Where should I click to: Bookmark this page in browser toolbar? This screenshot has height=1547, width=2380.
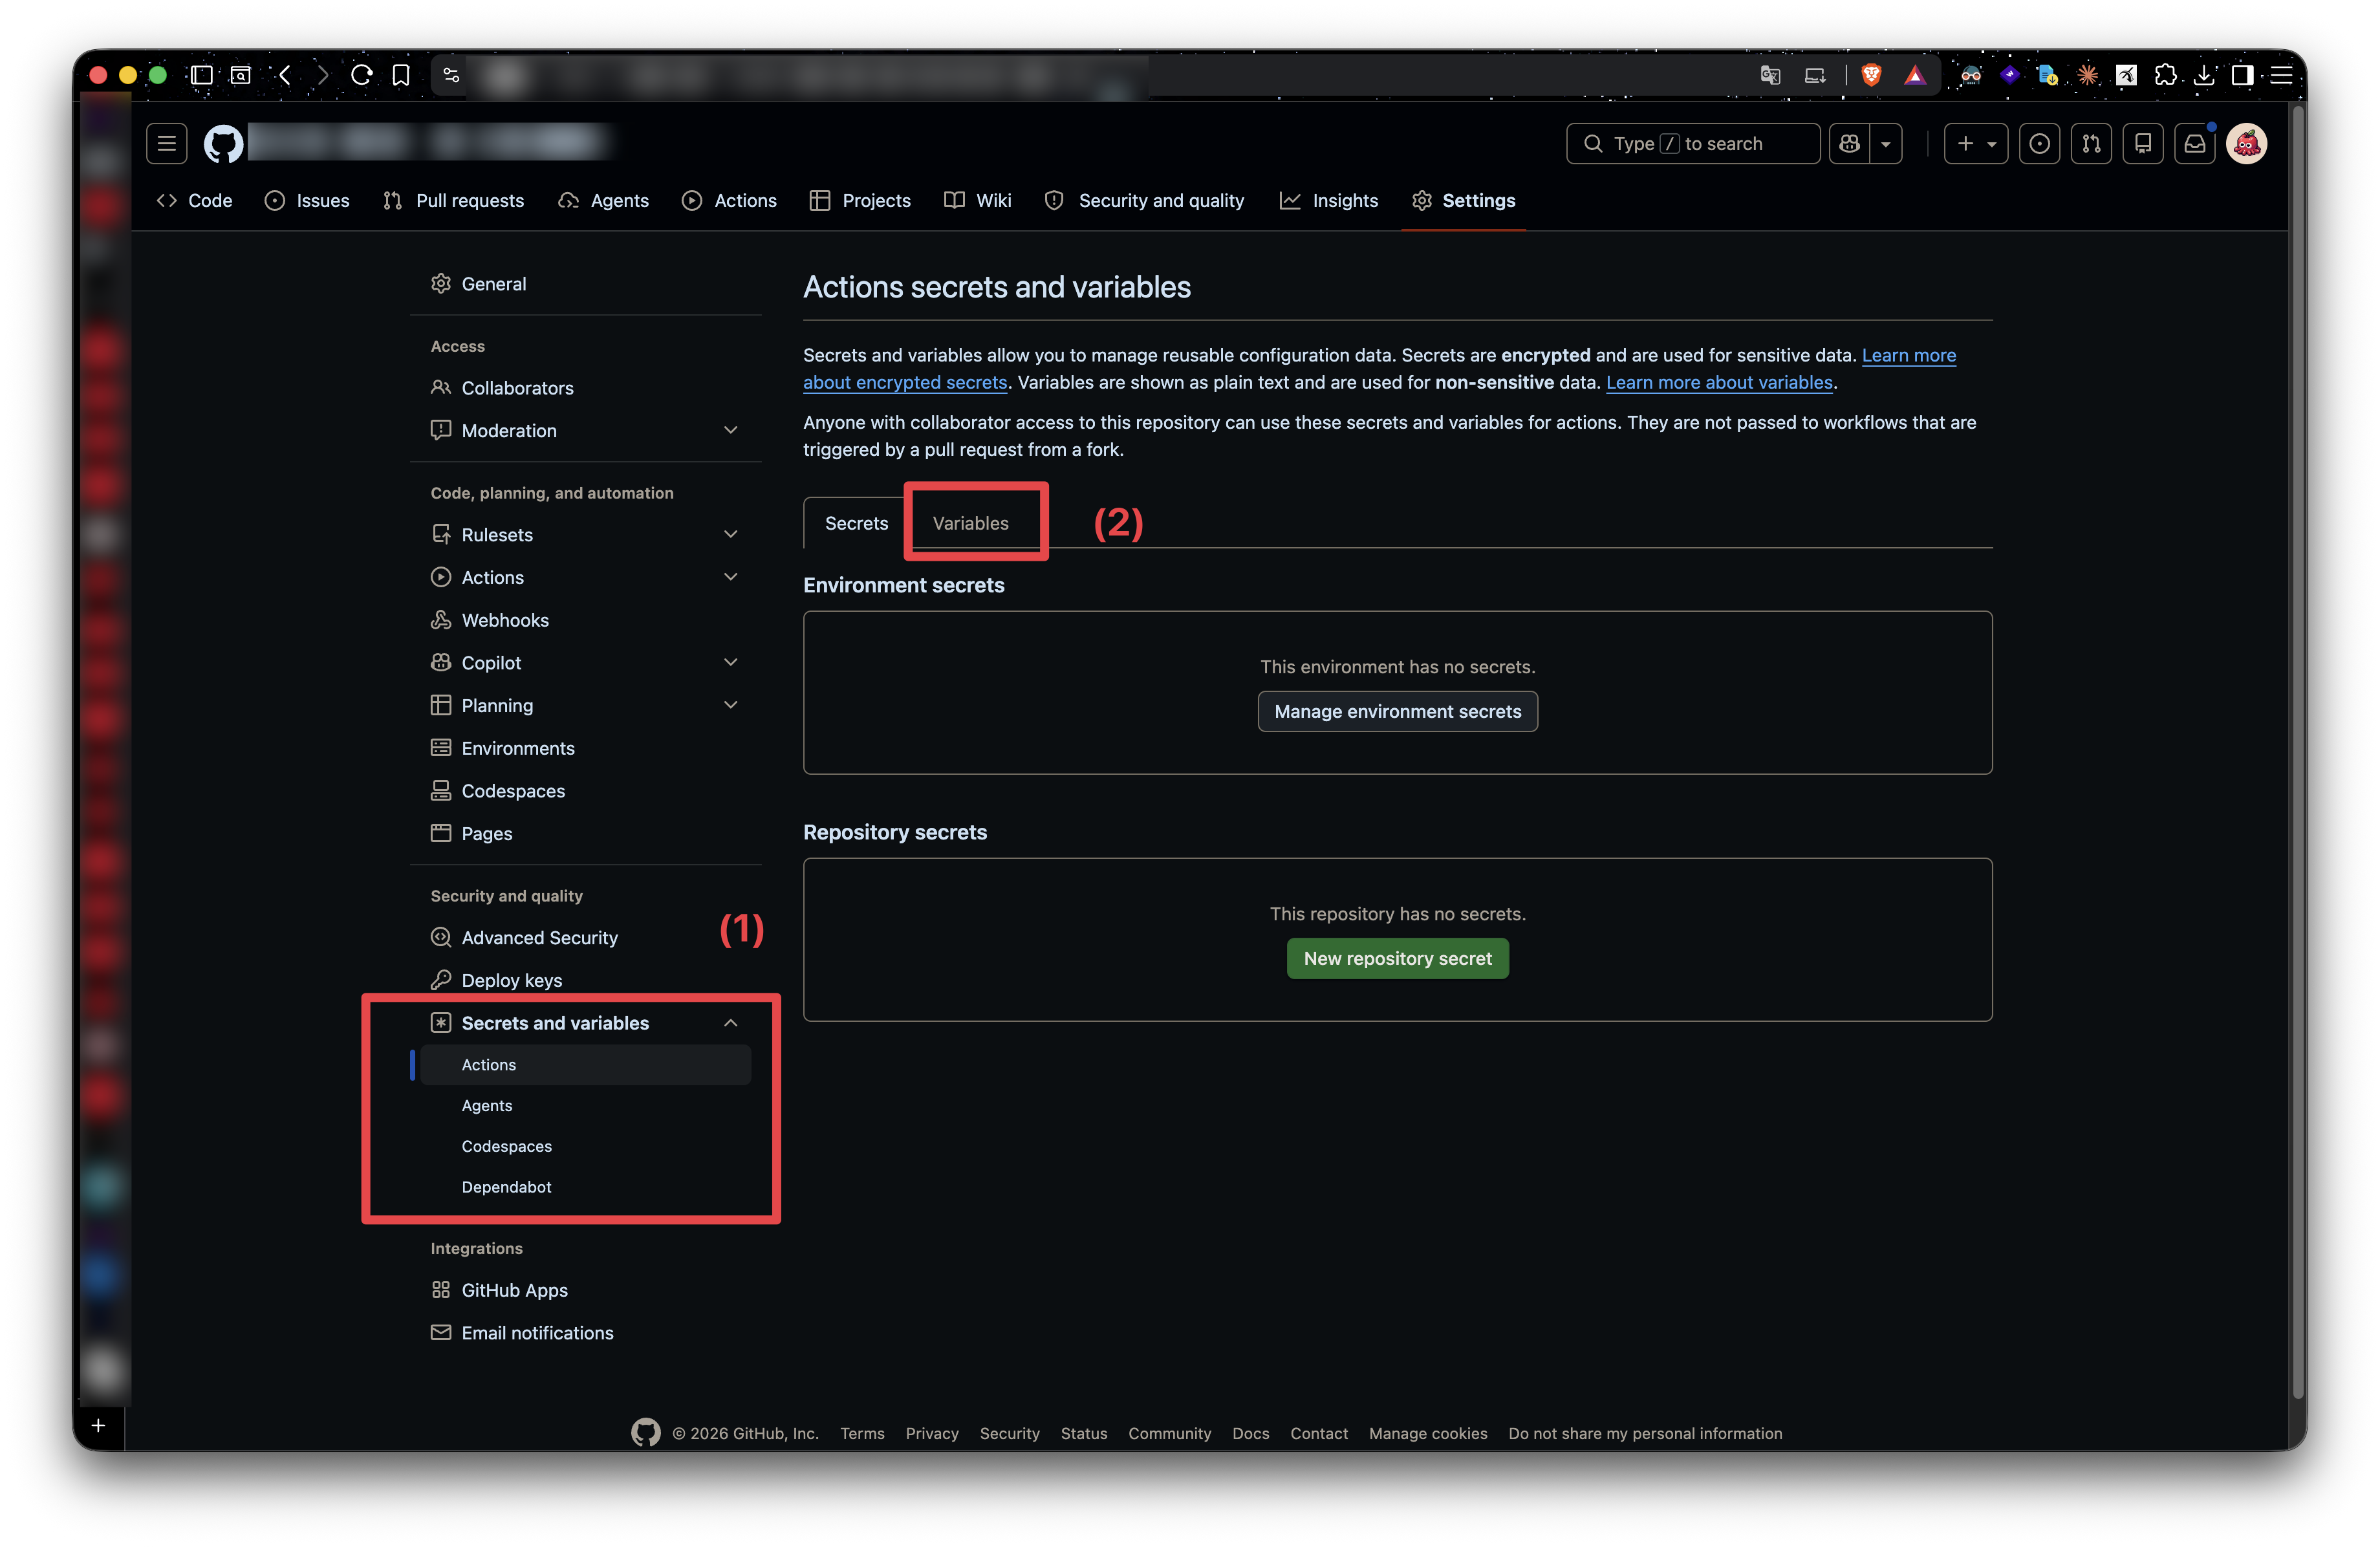(401, 75)
